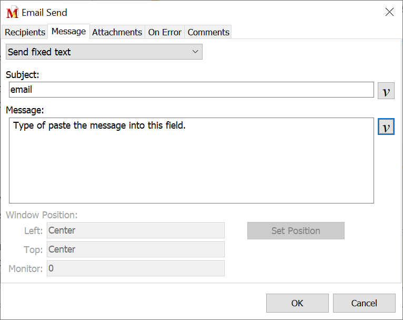This screenshot has height=320, width=403.
Task: Click the Left window position field
Action: (x=136, y=230)
